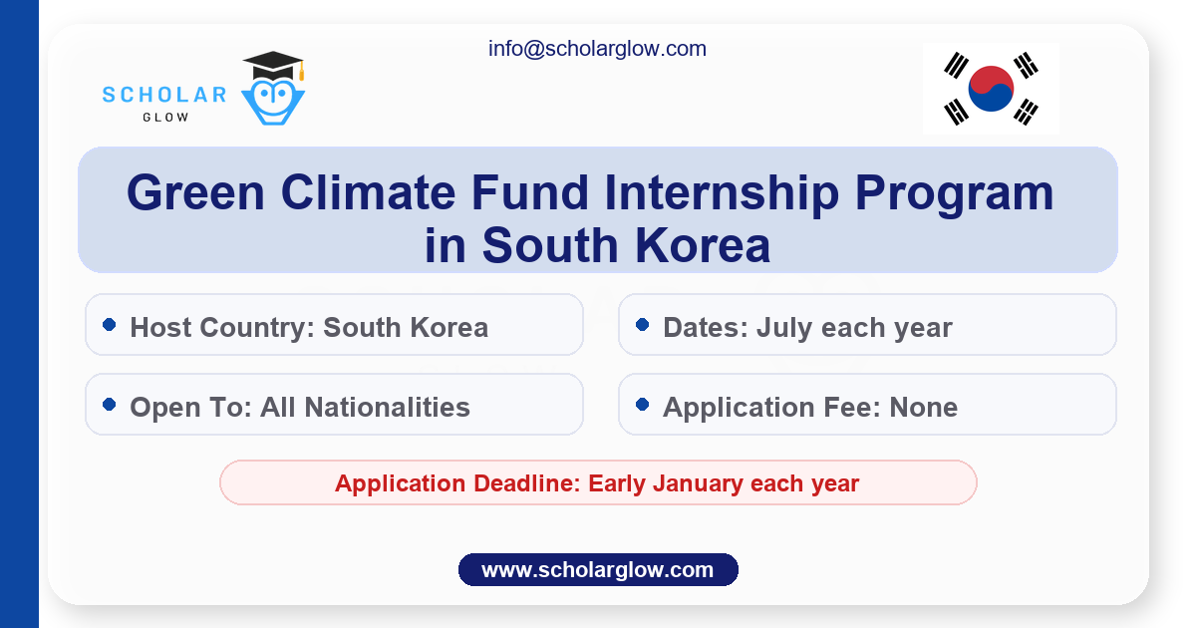Select the "Host Country: South Korea" text
Image resolution: width=1196 pixels, height=628 pixels.
coord(309,327)
